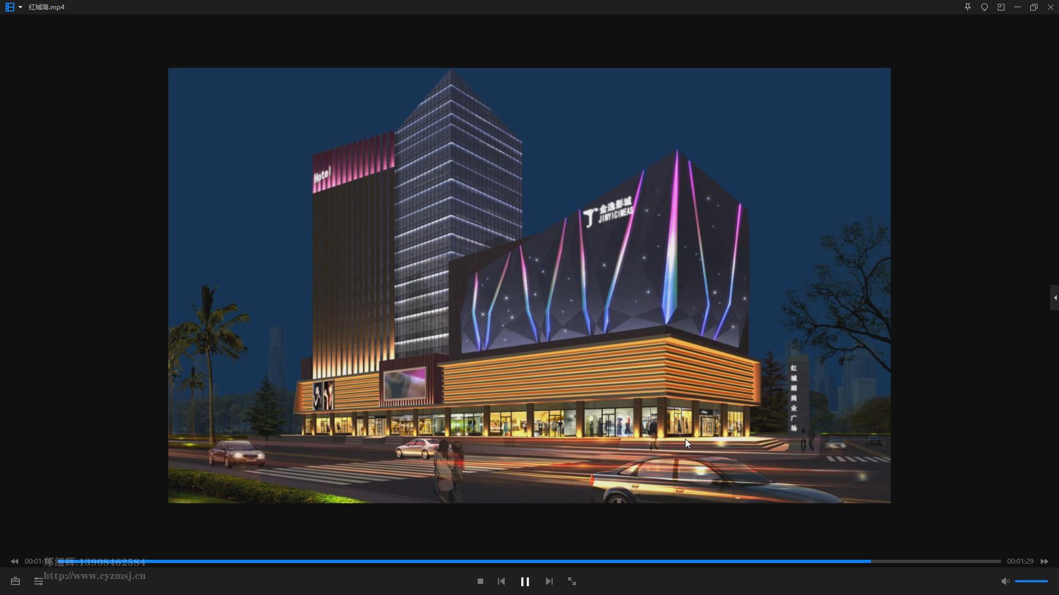Image resolution: width=1059 pixels, height=595 pixels.
Task: Close the video player window
Action: (x=1051, y=7)
